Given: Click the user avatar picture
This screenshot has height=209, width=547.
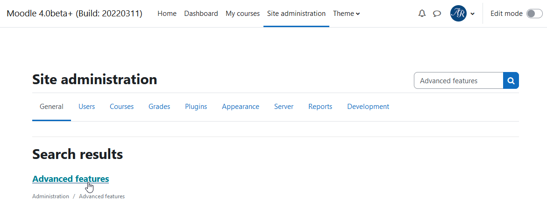Looking at the screenshot, I should (458, 14).
